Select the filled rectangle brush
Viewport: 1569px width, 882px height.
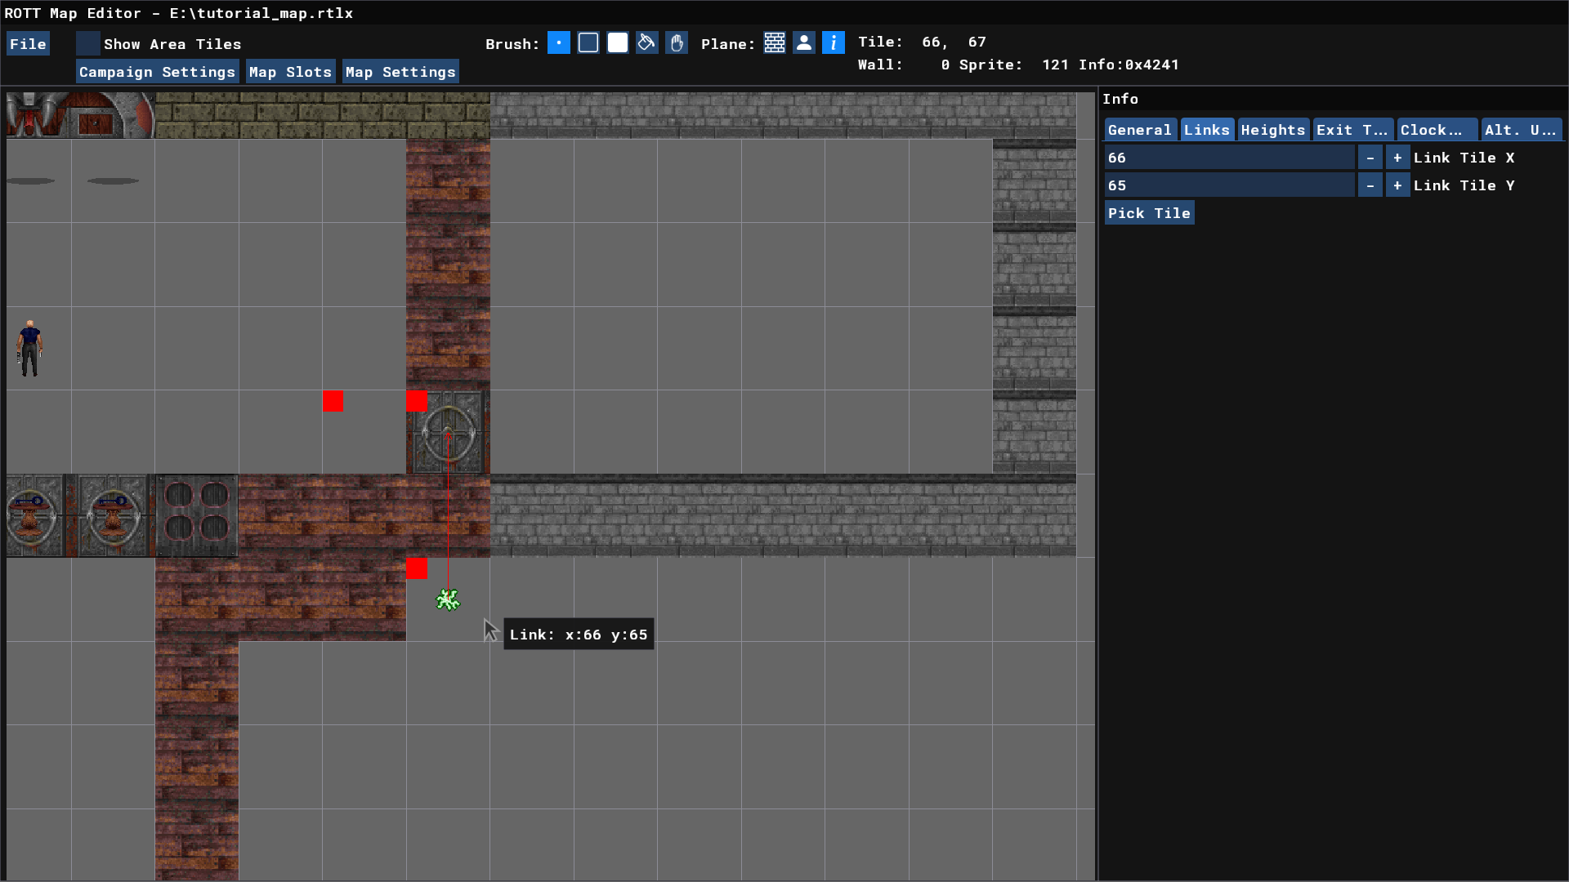(618, 43)
